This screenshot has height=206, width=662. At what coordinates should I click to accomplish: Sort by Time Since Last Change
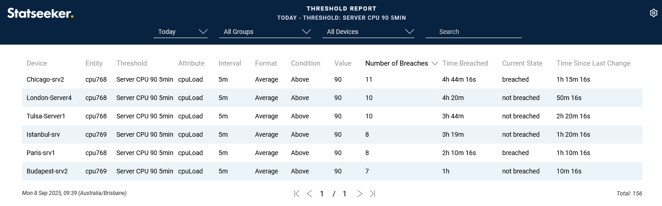(x=593, y=63)
